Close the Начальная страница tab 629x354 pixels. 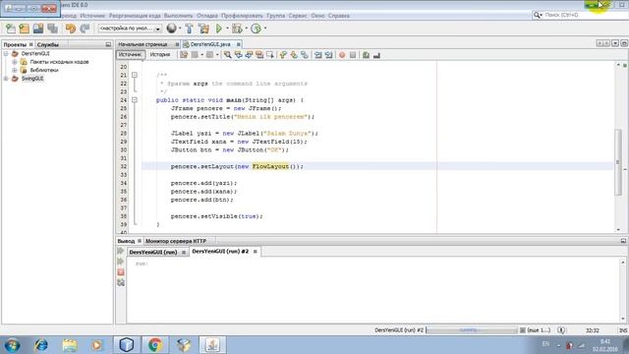[x=177, y=44]
